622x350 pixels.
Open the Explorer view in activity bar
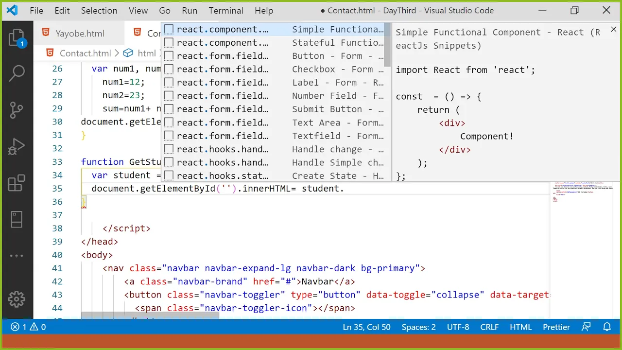pyautogui.click(x=17, y=38)
